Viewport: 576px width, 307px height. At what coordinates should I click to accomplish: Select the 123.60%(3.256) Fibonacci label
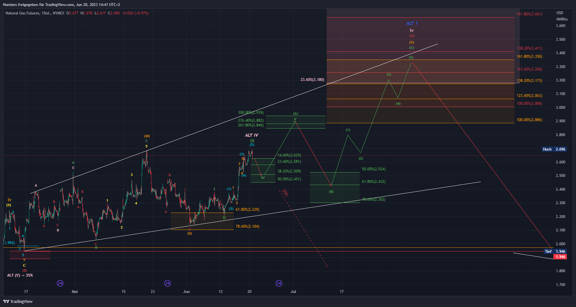click(529, 69)
